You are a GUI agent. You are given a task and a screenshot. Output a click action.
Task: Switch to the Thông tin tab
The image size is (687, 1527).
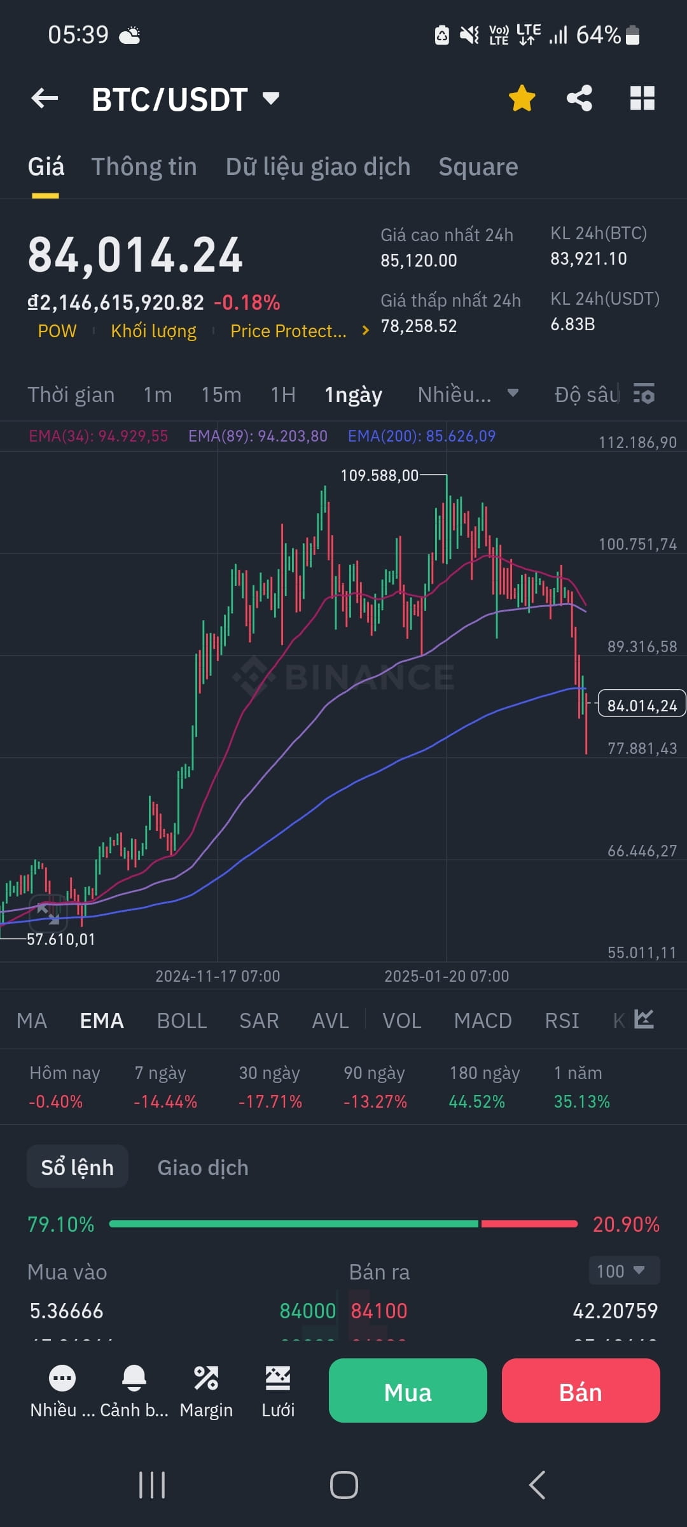pos(144,167)
